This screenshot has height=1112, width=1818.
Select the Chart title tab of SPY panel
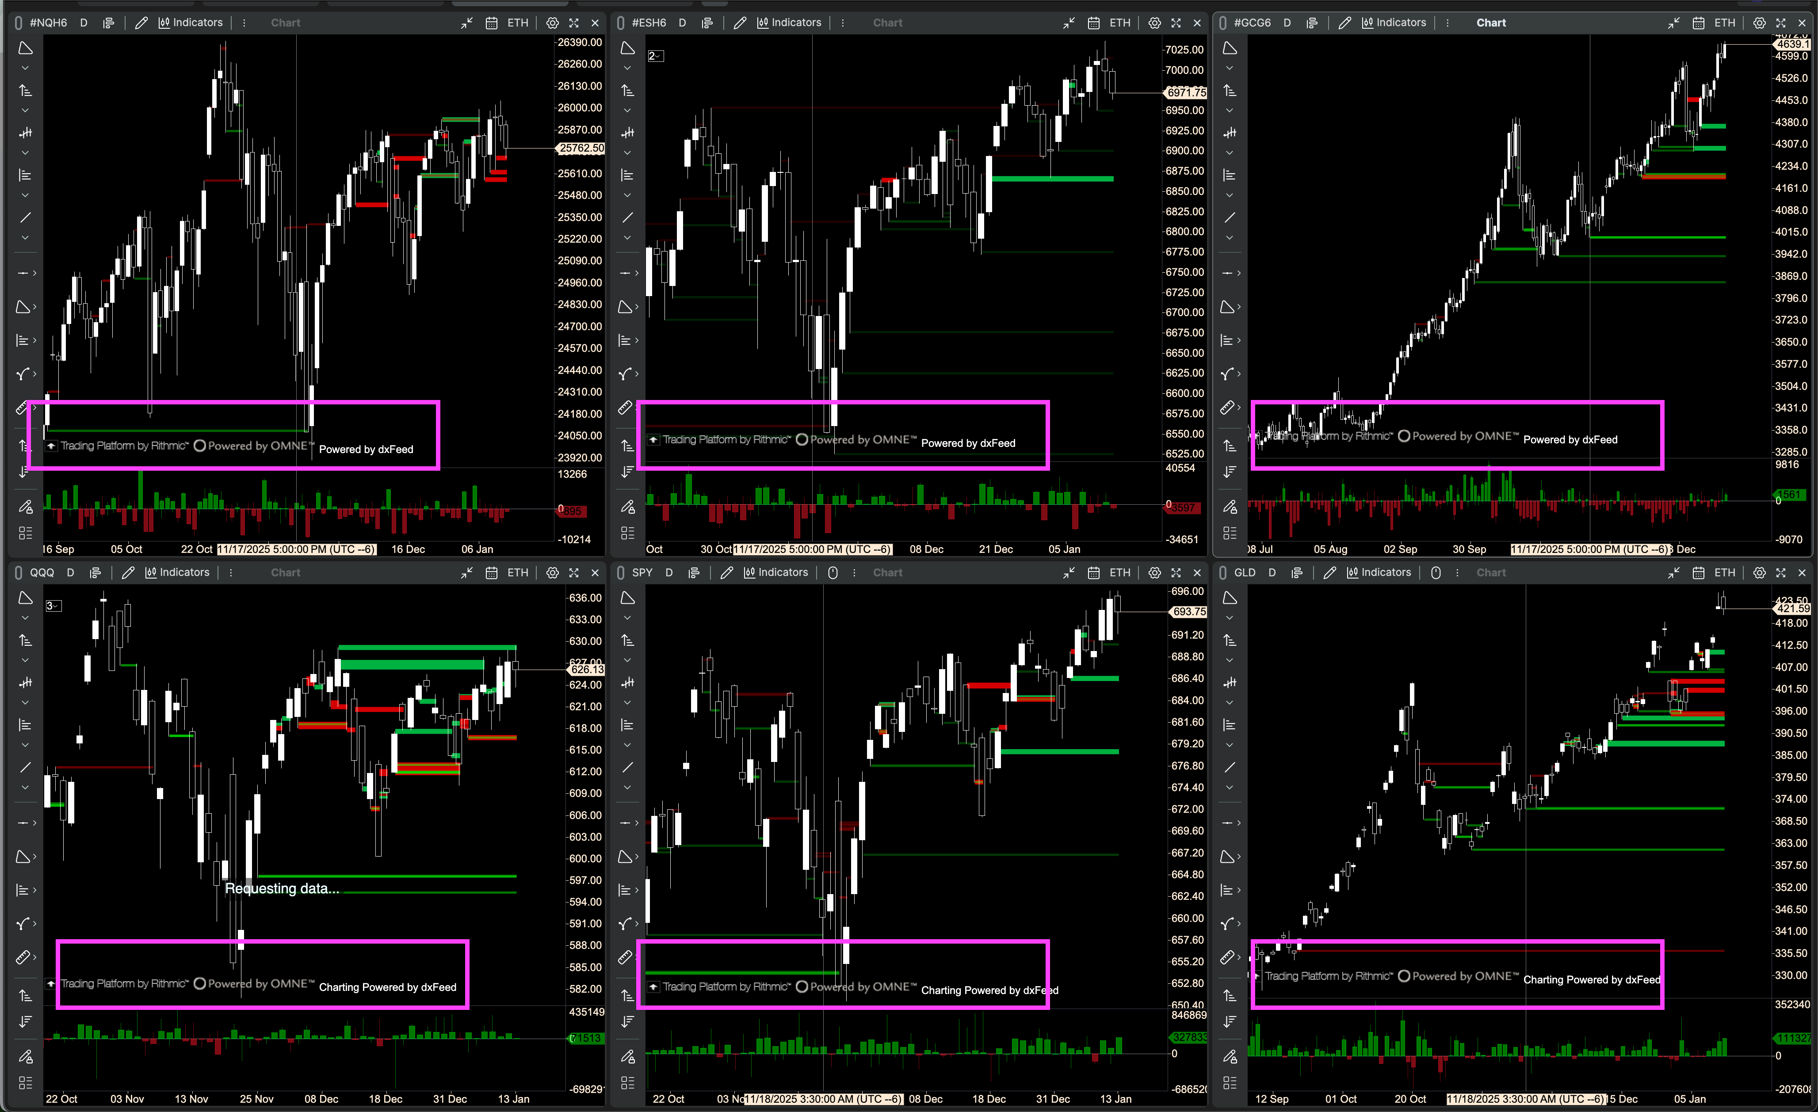[888, 573]
